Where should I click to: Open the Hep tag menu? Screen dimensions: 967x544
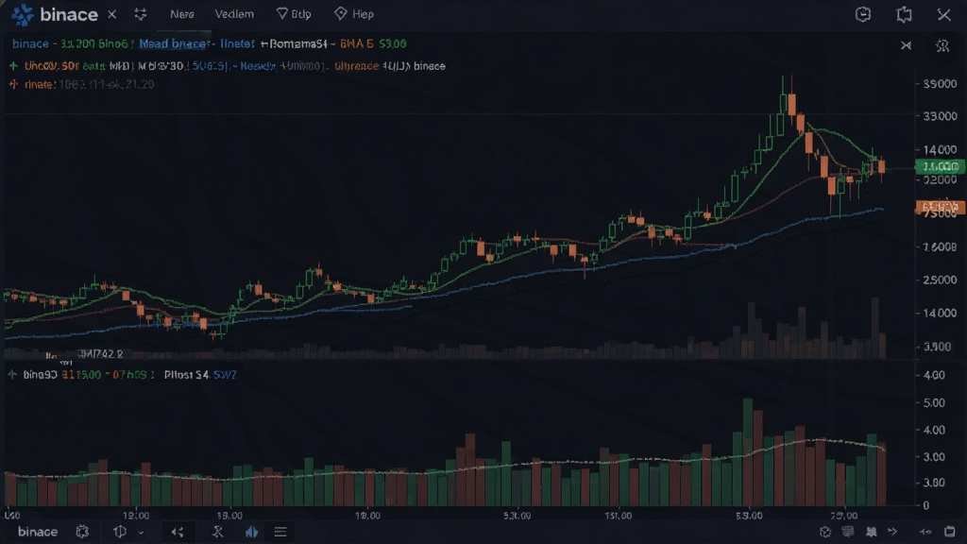click(x=354, y=14)
